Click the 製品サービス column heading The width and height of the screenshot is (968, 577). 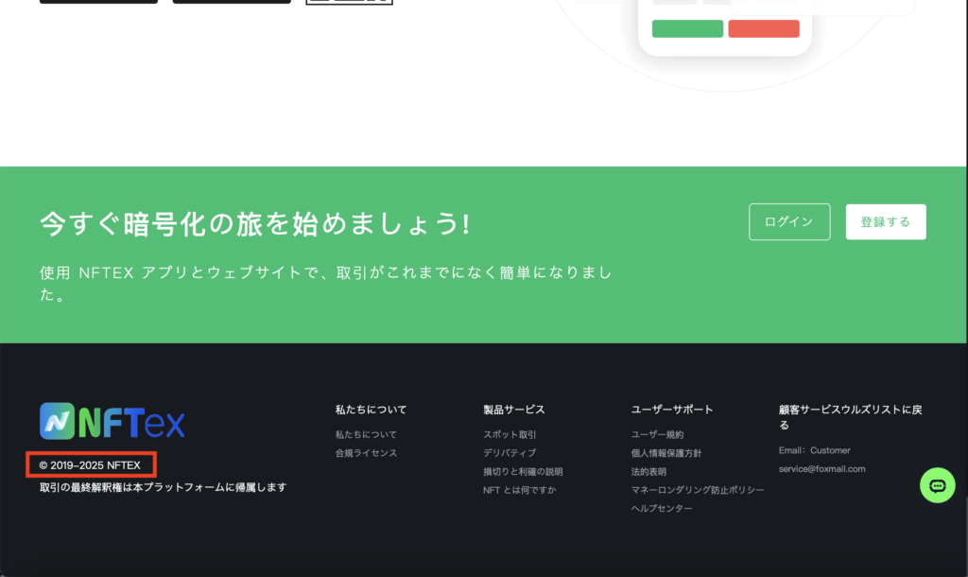(x=513, y=410)
